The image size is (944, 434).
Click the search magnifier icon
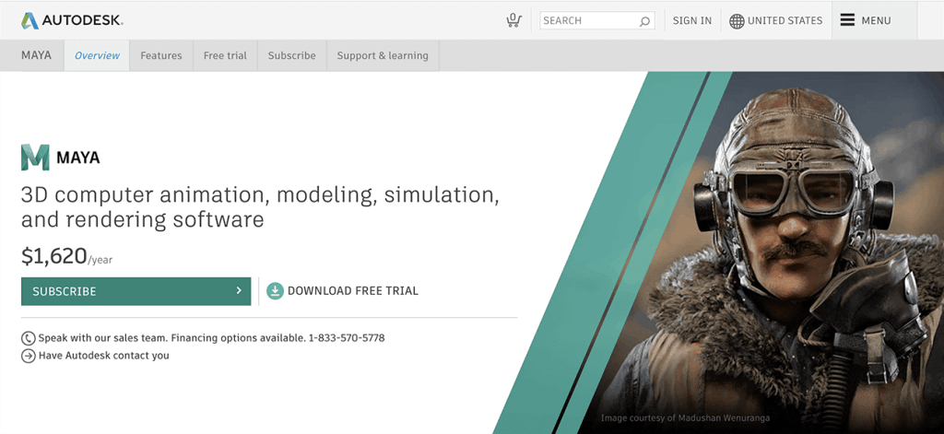pyautogui.click(x=644, y=21)
